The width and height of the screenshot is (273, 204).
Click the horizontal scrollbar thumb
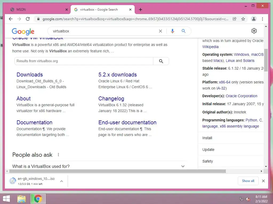tap(118, 171)
